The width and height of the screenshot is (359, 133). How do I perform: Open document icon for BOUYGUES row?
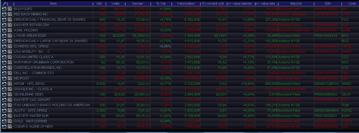[10, 9]
